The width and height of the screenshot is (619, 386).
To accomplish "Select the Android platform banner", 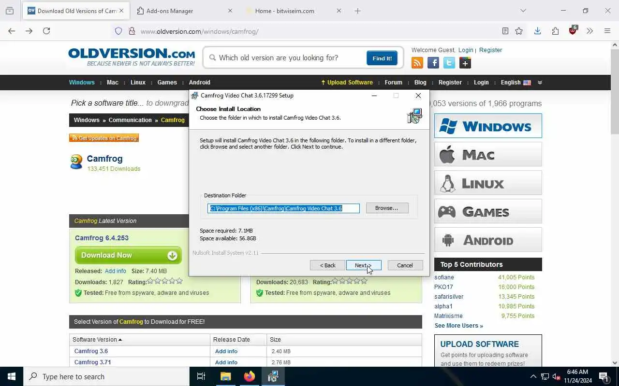I will pyautogui.click(x=488, y=240).
